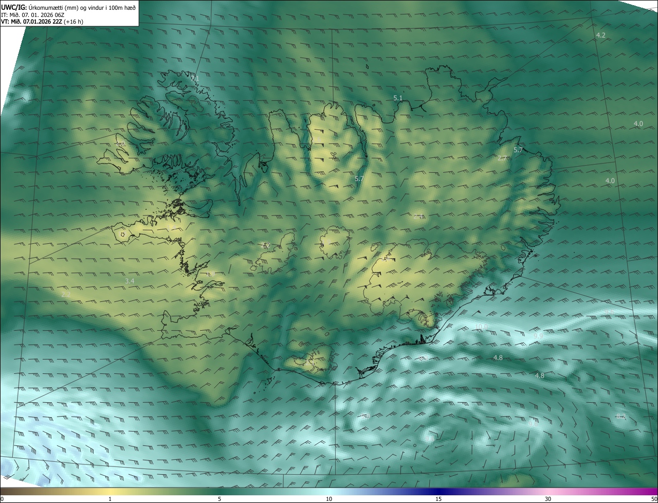Viewport: 658px width, 503px height.
Task: Click the 4.2 value on the map
Action: point(600,35)
